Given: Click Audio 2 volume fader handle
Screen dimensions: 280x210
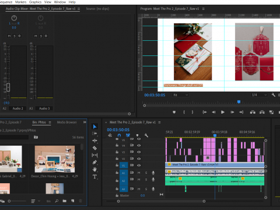Looking at the screenshot, I should (x=8, y=87).
